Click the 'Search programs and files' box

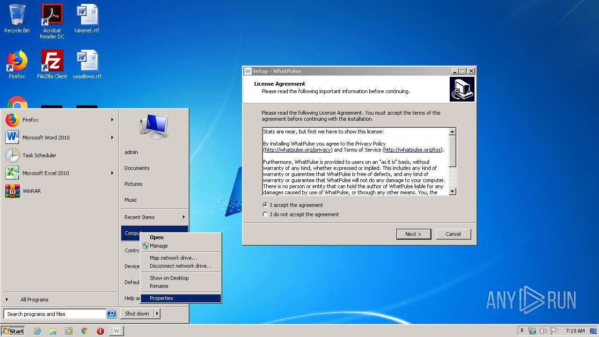[55, 314]
